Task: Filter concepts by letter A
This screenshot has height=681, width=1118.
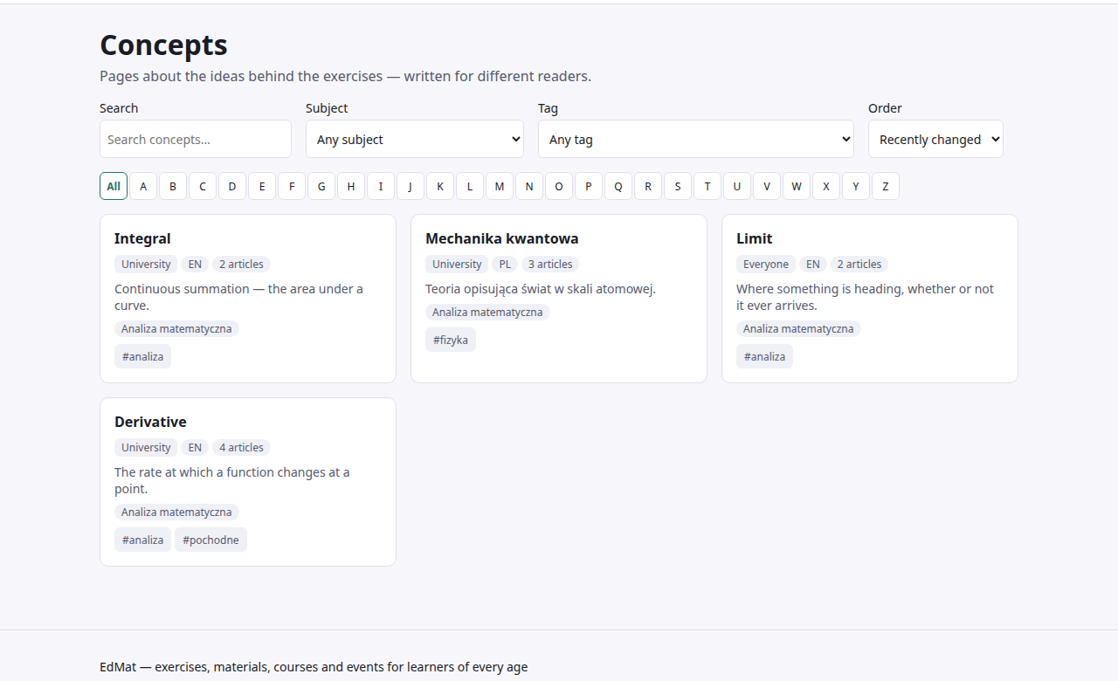Action: pyautogui.click(x=143, y=186)
